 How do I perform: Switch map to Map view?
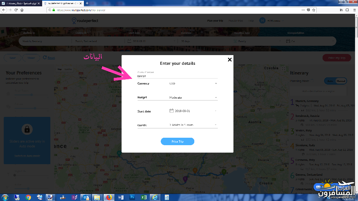click(x=59, y=69)
